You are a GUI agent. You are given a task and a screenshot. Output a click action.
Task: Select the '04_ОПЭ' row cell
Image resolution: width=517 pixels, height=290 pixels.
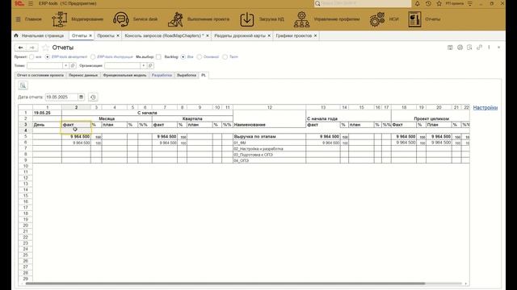[269, 160]
